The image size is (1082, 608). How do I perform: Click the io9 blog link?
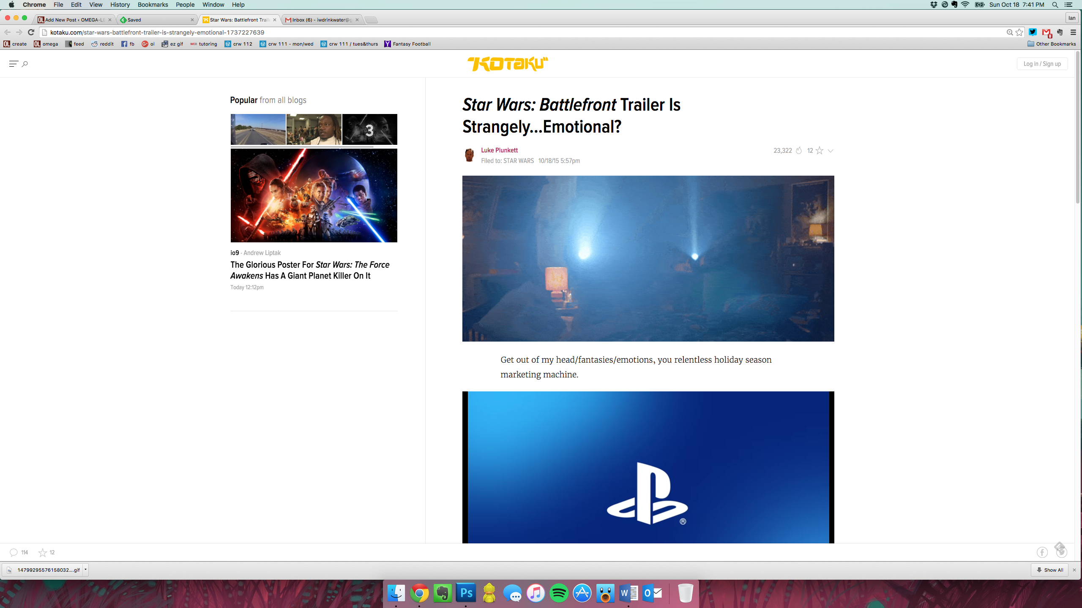click(235, 253)
